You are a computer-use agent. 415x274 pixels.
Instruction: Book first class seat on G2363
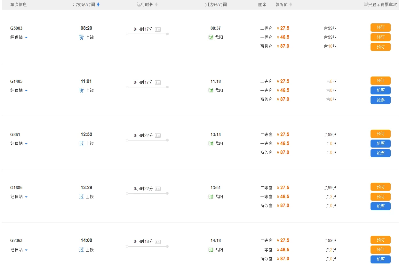(x=380, y=250)
